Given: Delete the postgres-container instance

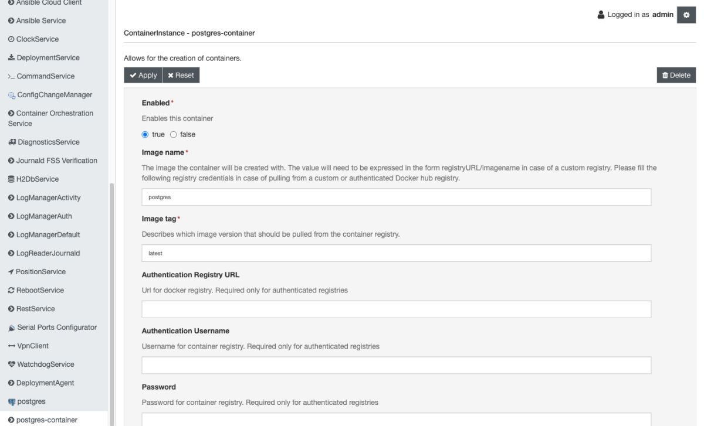Looking at the screenshot, I should (x=676, y=75).
